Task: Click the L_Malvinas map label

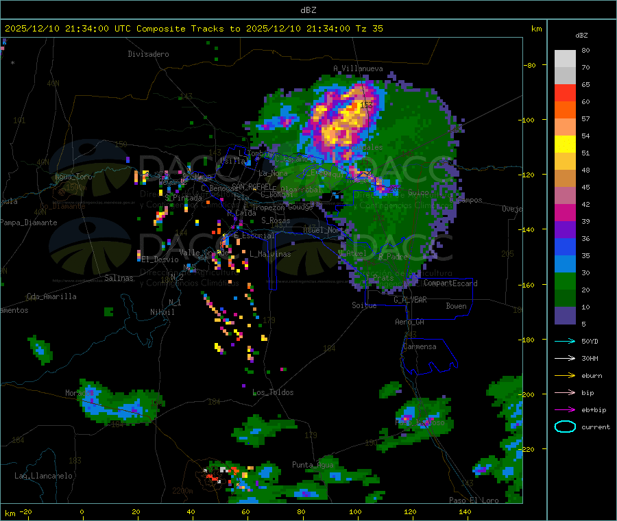Action: [x=270, y=254]
